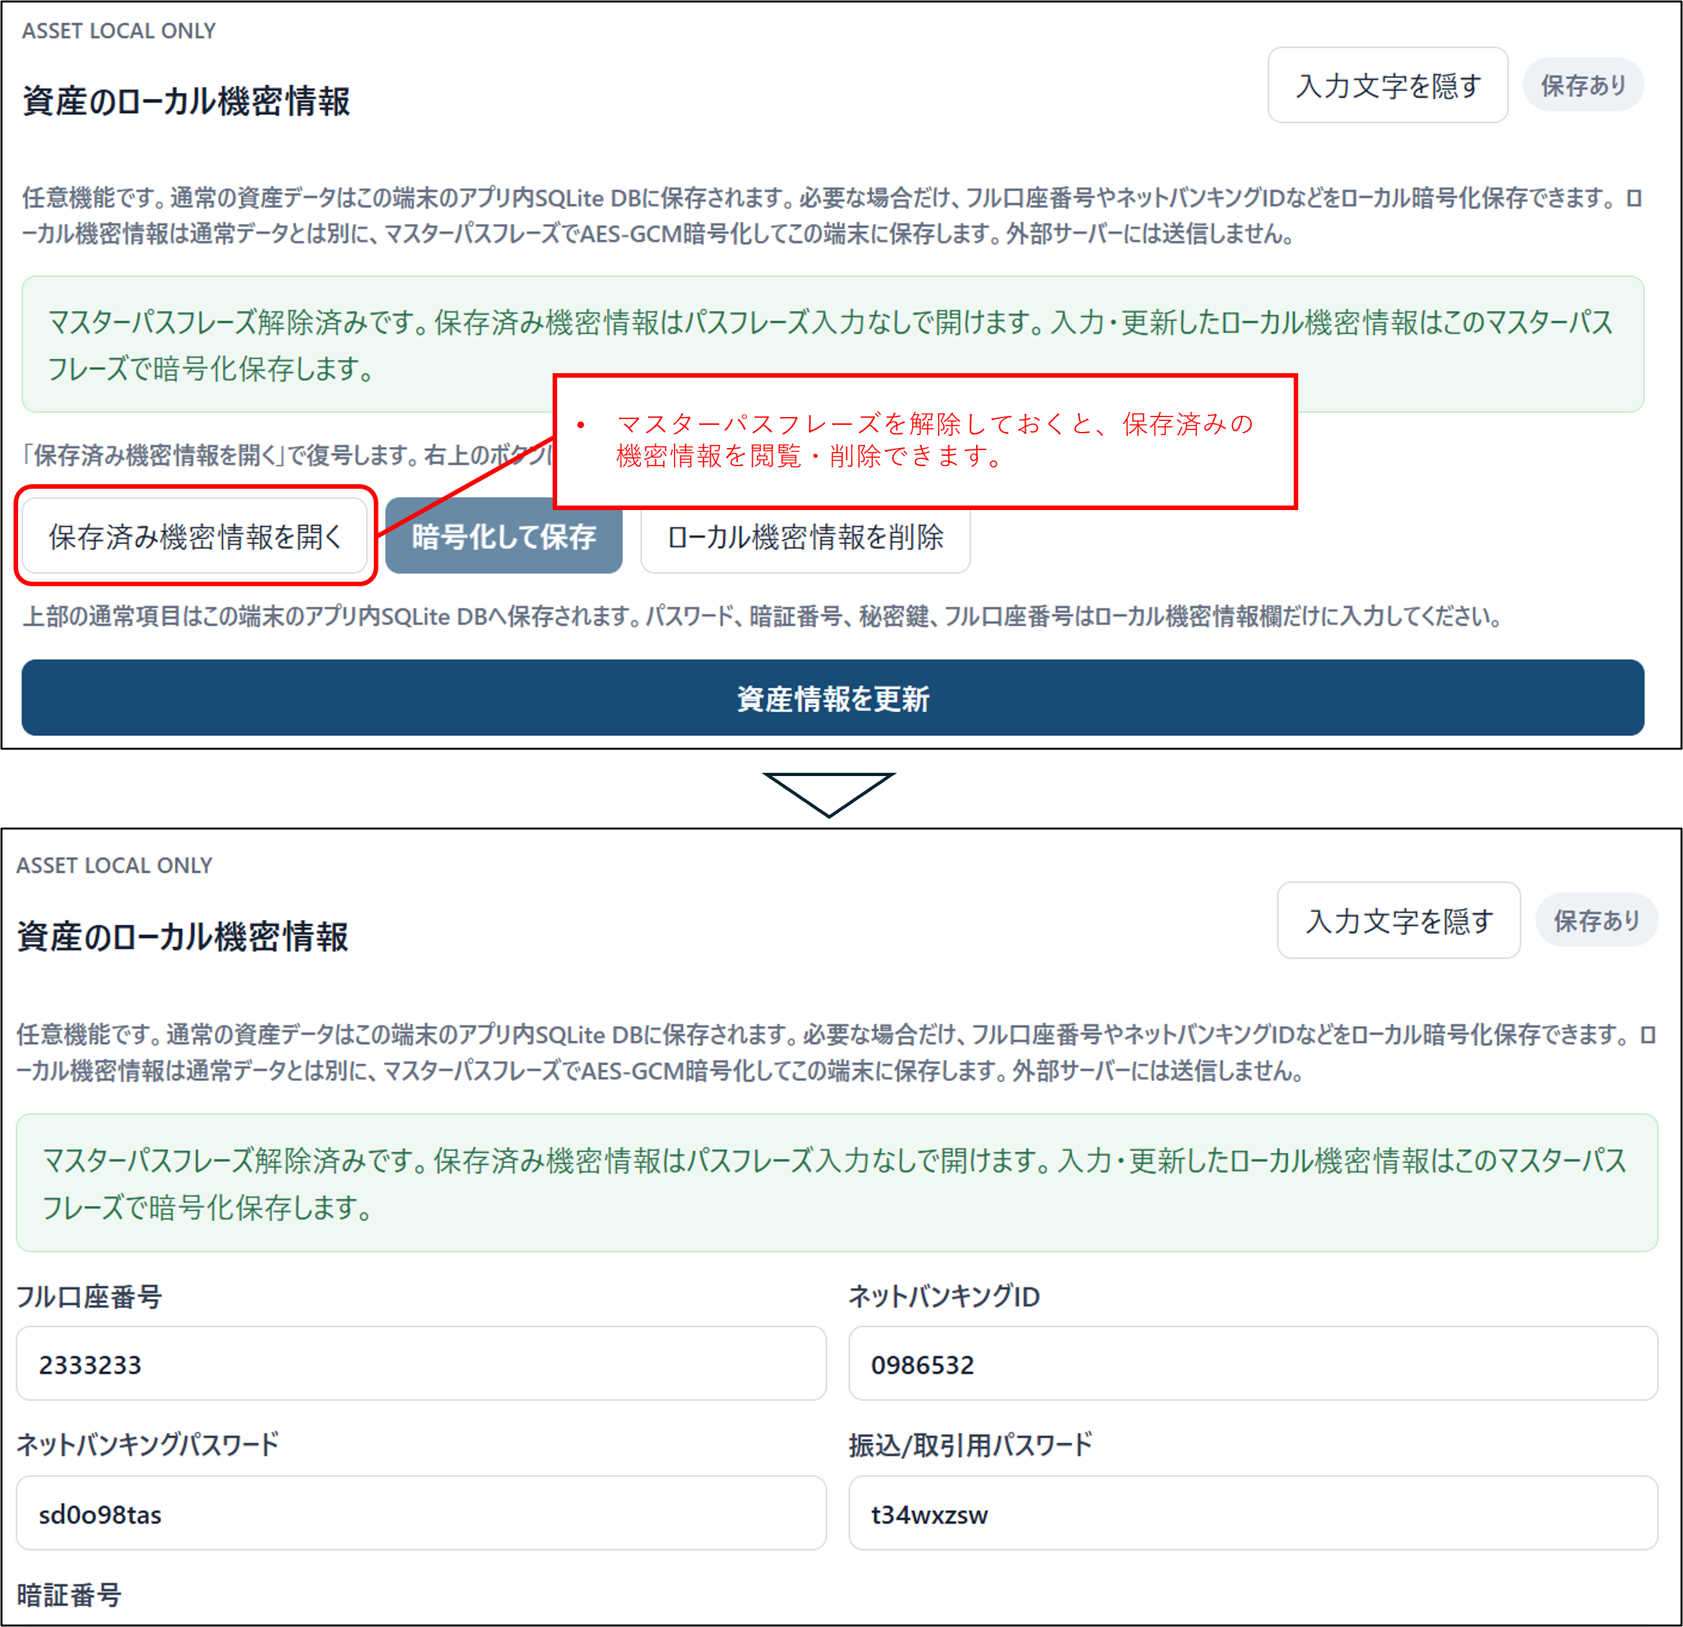Click the 任意機能です description in the lower panel

click(837, 1052)
